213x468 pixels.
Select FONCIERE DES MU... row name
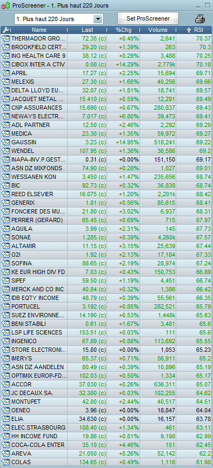tap(38, 212)
